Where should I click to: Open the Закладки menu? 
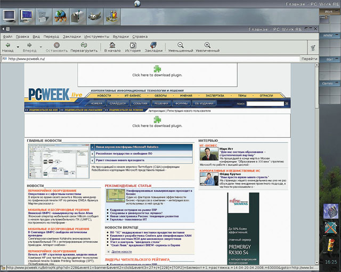72,37
